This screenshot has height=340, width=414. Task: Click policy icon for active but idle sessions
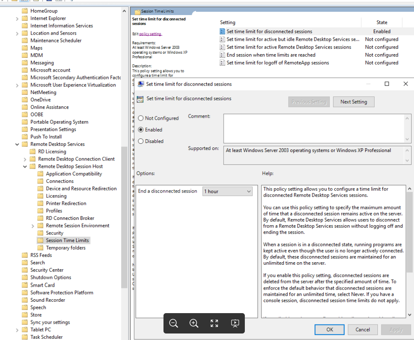pos(222,39)
